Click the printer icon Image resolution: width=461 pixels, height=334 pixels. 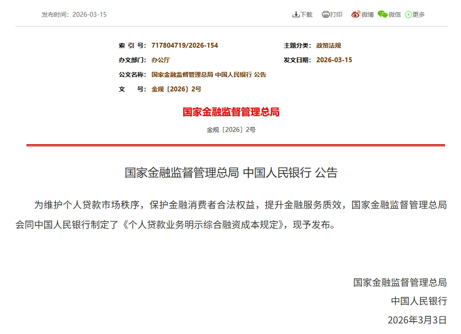pos(325,15)
